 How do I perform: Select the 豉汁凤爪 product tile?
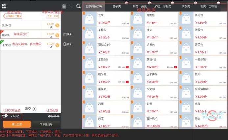[x=154, y=122]
